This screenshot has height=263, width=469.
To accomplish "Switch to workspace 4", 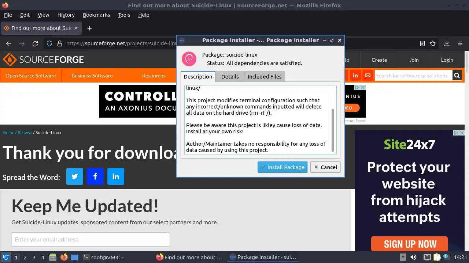I will click(x=43, y=258).
